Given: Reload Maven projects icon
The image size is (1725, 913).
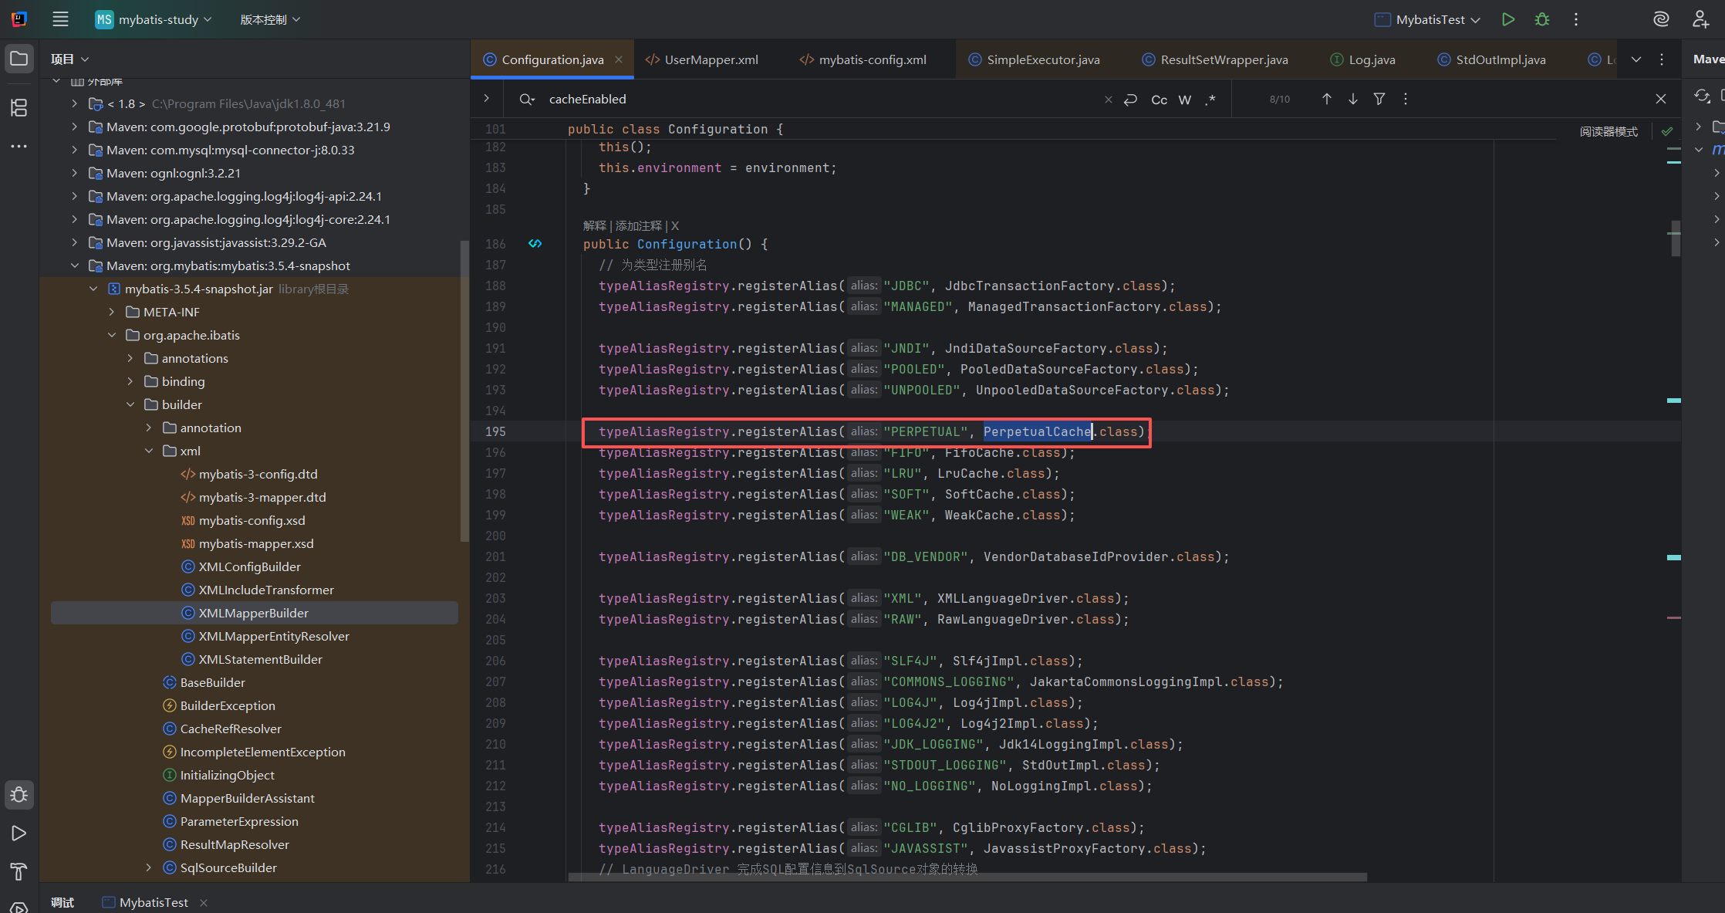Looking at the screenshot, I should coord(1703,96).
